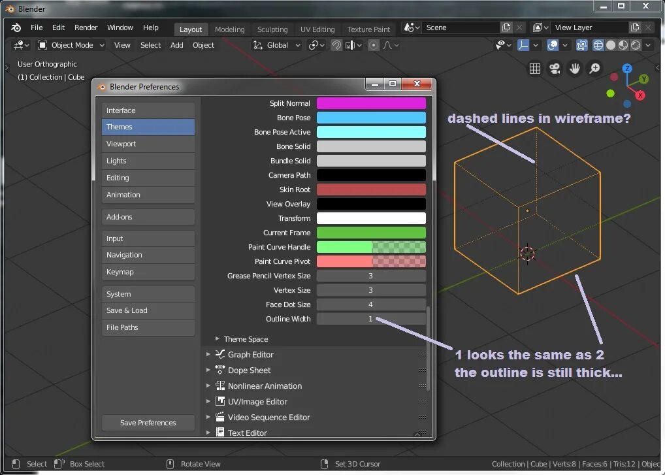Image resolution: width=665 pixels, height=475 pixels.
Task: Toggle X-ray mode icon
Action: (x=582, y=45)
